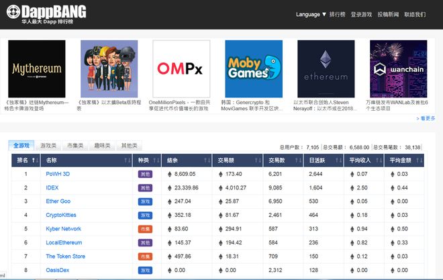Click the Ethereum icon beside 173.40
This screenshot has width=443, height=280.
pyautogui.click(x=221, y=175)
